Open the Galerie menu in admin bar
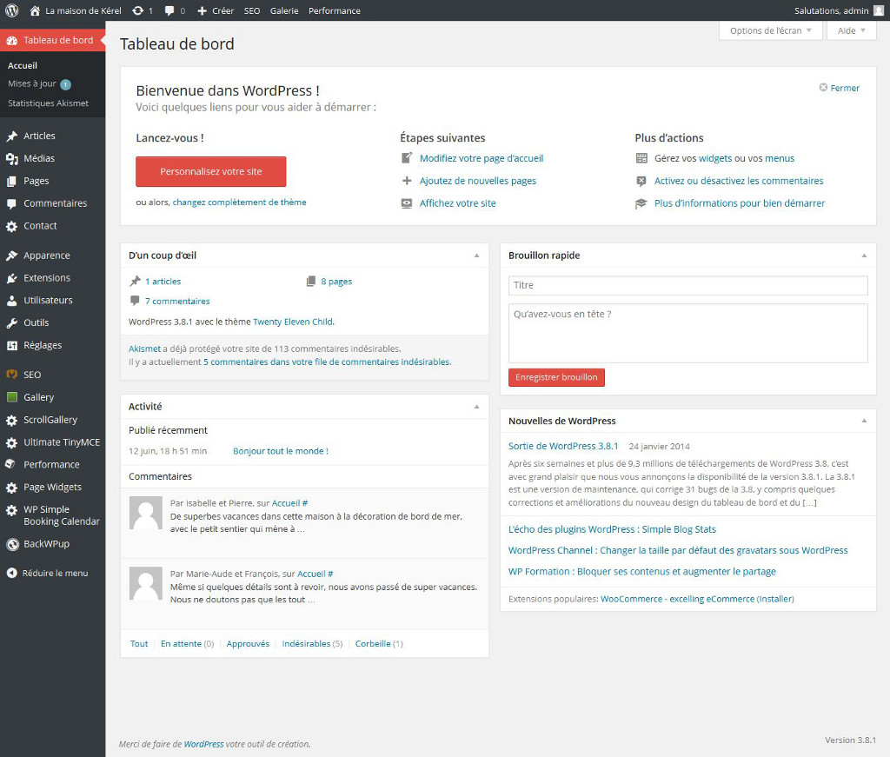The width and height of the screenshot is (890, 757). (284, 10)
